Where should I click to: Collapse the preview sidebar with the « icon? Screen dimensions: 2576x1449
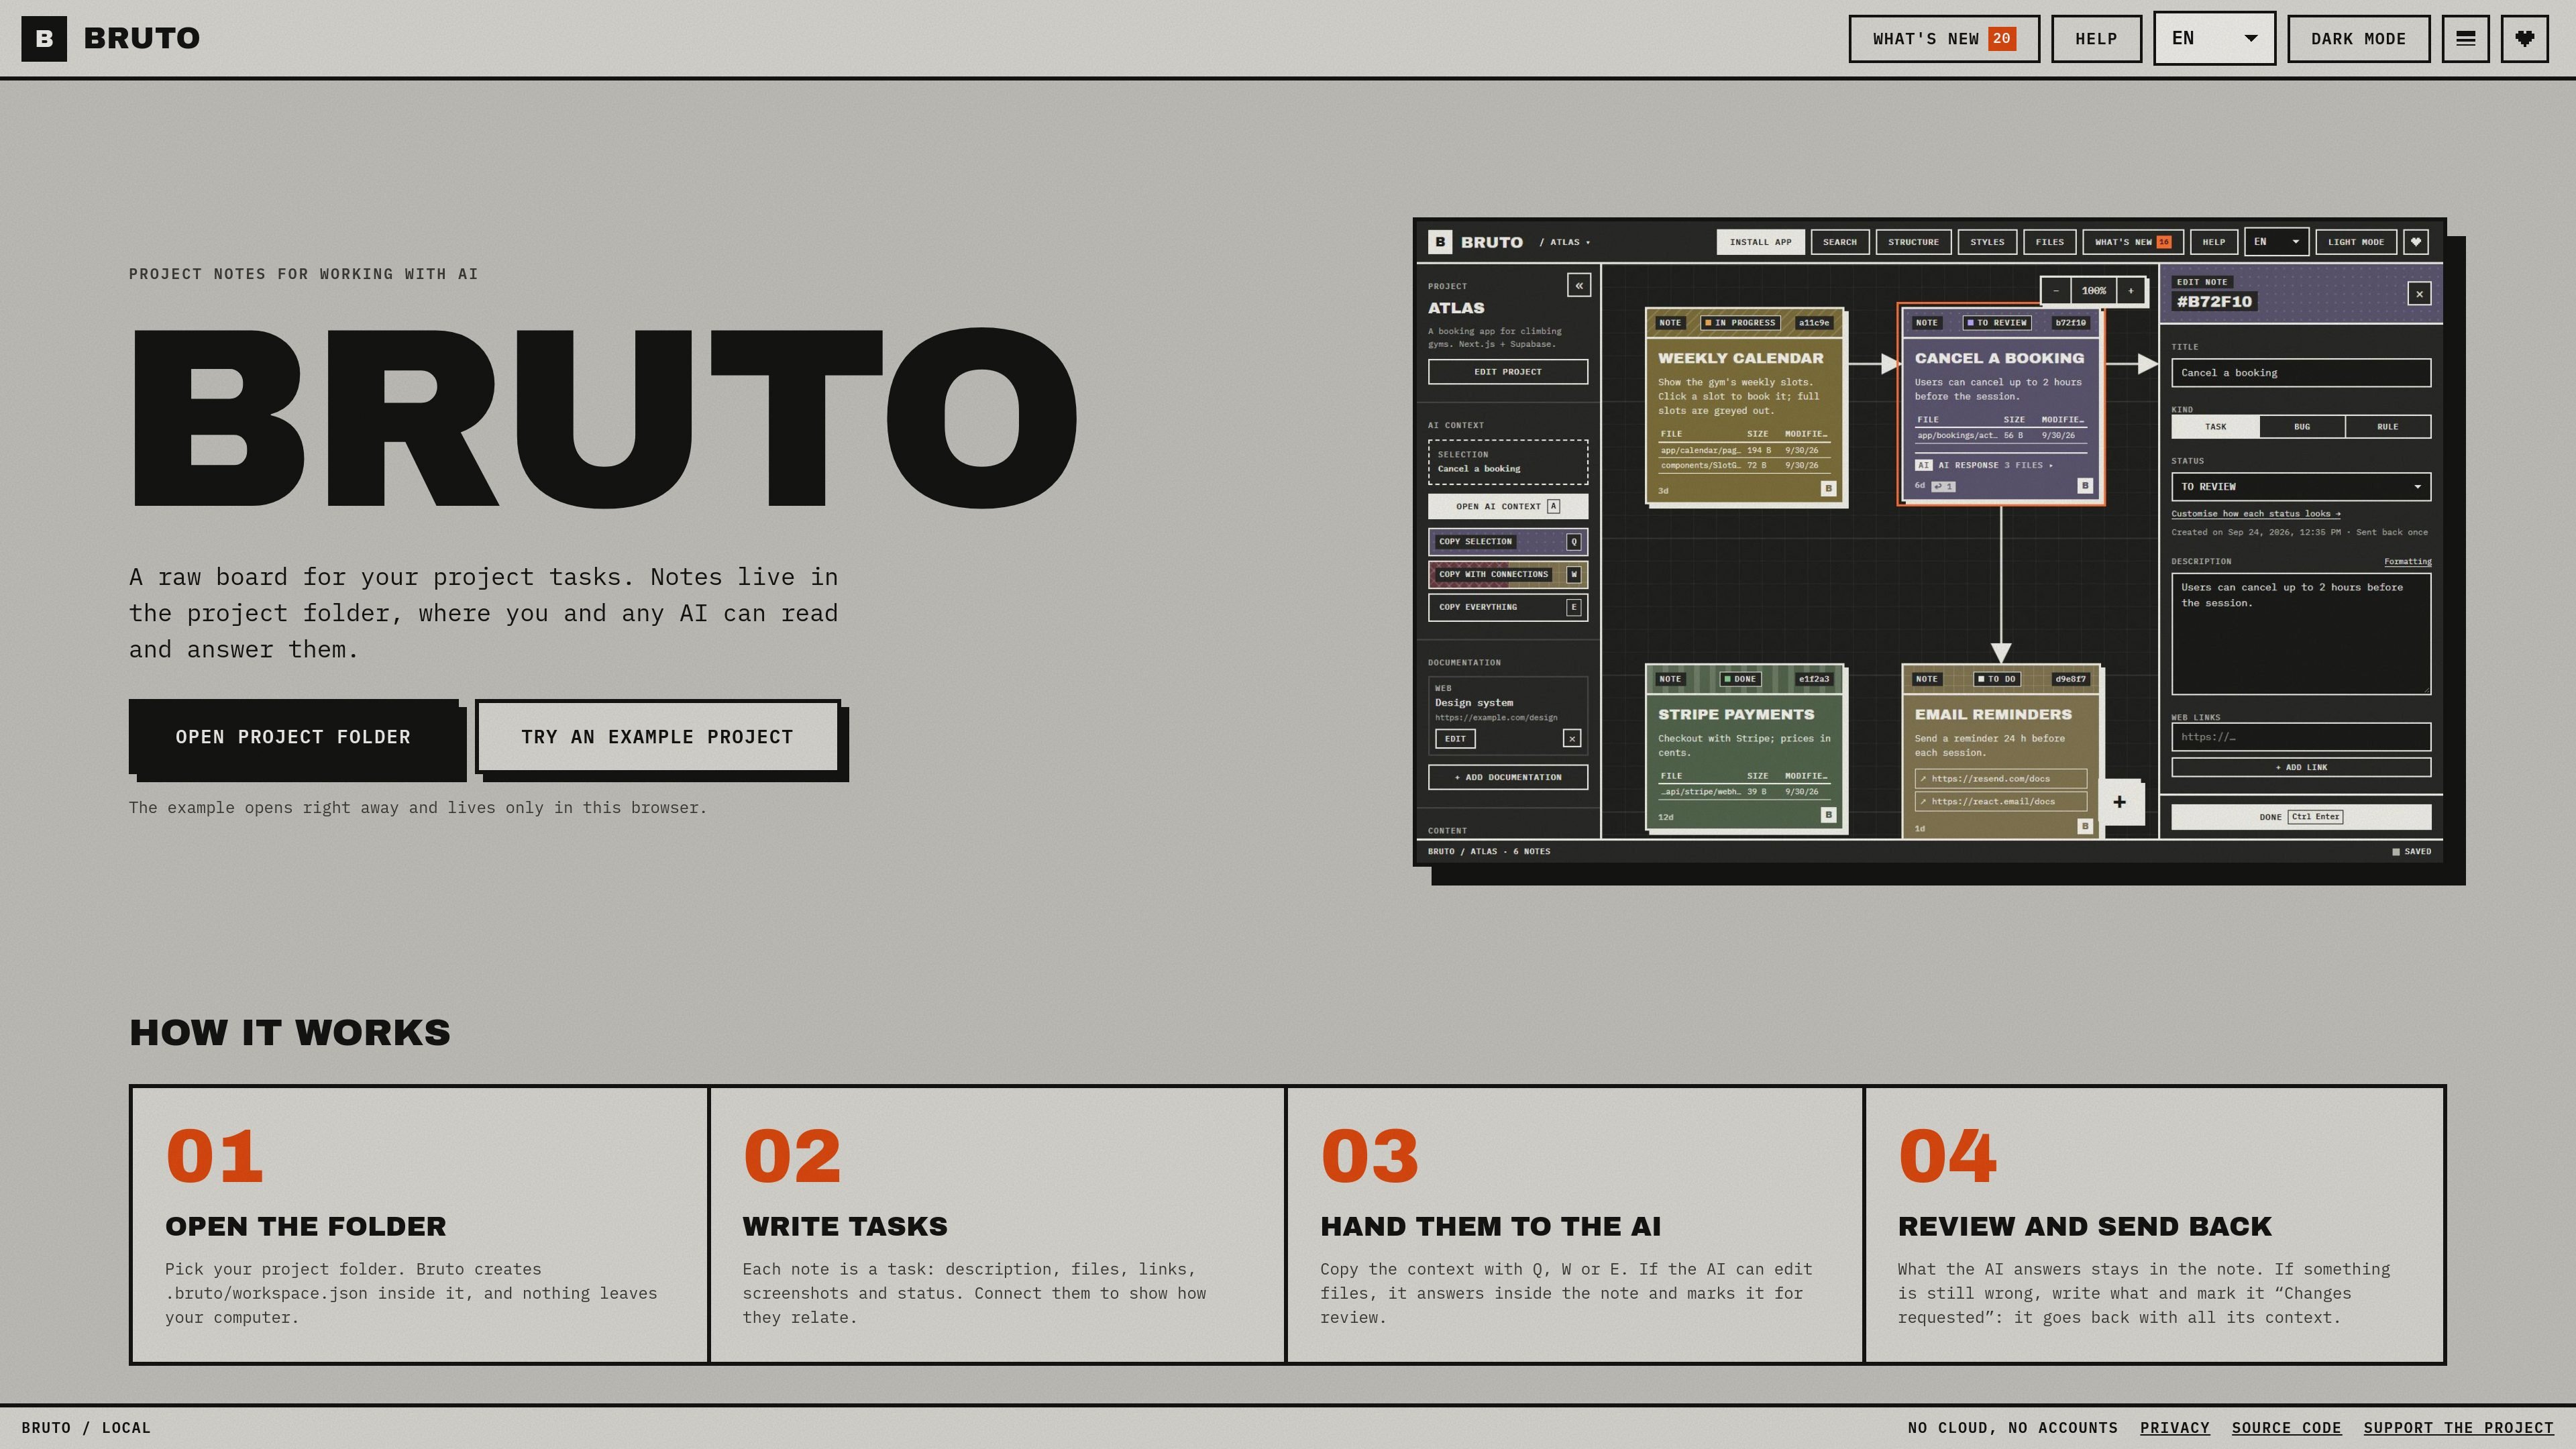[1578, 286]
